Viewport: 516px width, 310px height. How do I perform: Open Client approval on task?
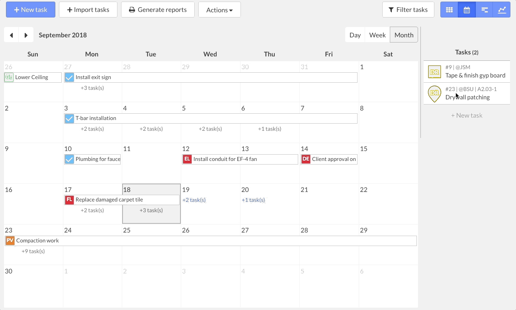(x=329, y=159)
